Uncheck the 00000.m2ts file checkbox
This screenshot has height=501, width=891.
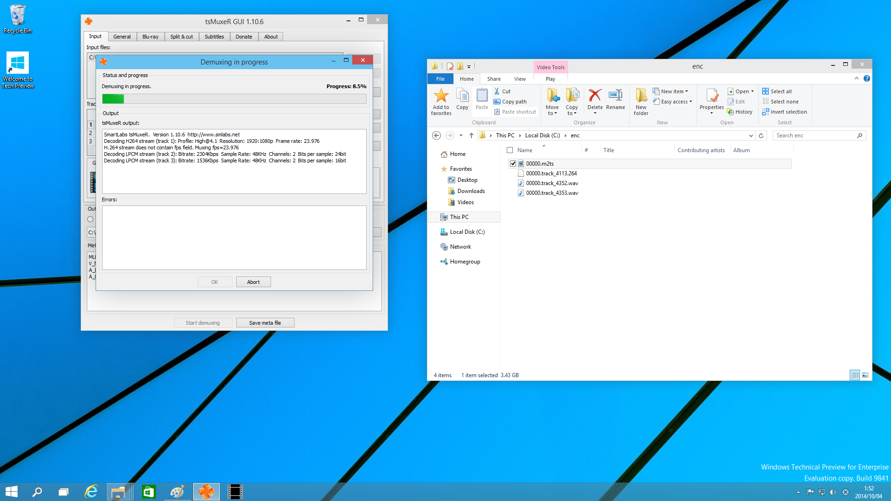[x=513, y=163]
